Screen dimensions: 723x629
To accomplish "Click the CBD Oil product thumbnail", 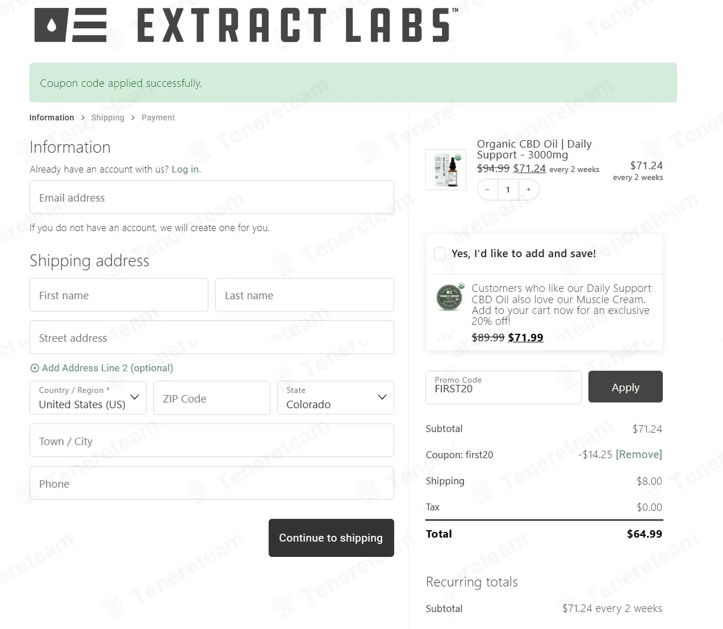I will click(446, 169).
